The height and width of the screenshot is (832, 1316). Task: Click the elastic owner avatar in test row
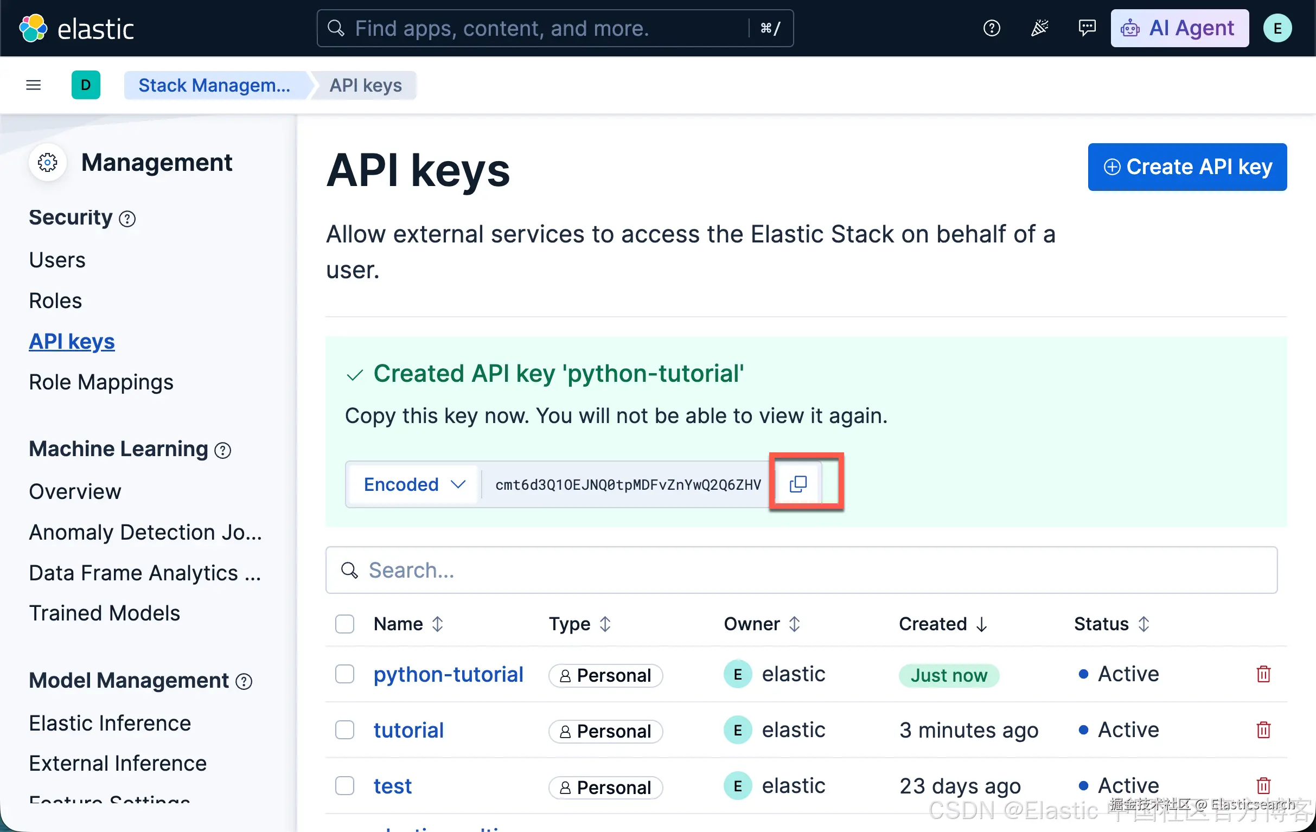tap(737, 785)
